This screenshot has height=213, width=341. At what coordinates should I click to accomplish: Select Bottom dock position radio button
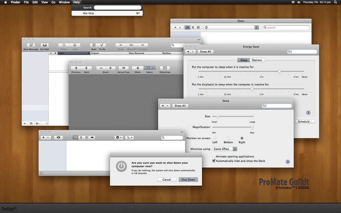(x=228, y=138)
